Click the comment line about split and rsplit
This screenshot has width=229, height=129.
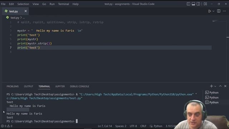[x=60, y=22]
